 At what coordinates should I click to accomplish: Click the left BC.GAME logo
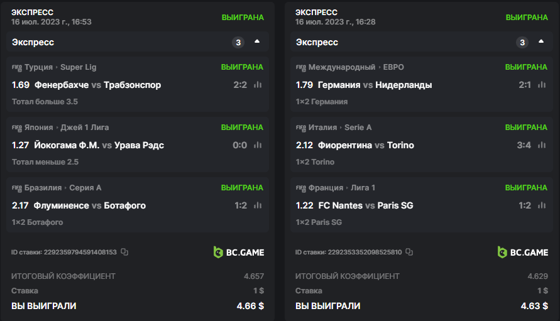tap(239, 253)
